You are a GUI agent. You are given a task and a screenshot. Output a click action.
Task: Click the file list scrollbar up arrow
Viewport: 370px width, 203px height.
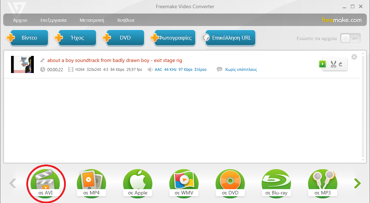[x=363, y=53]
